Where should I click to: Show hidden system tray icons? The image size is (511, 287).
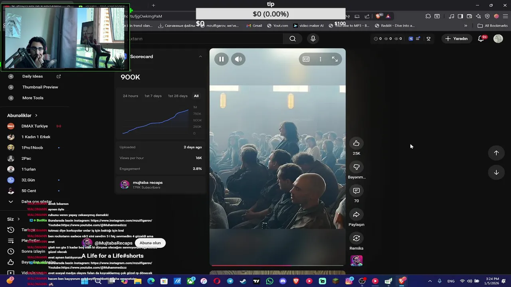click(429, 281)
